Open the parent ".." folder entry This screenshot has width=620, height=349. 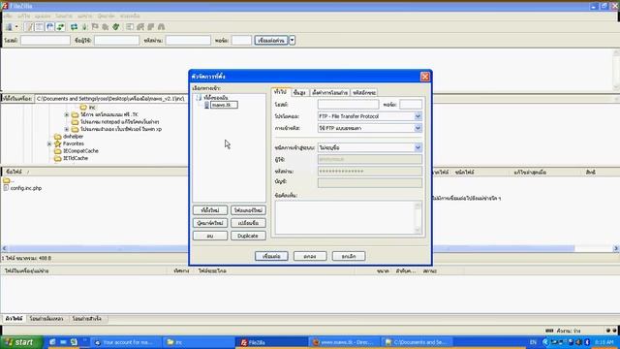(9, 180)
